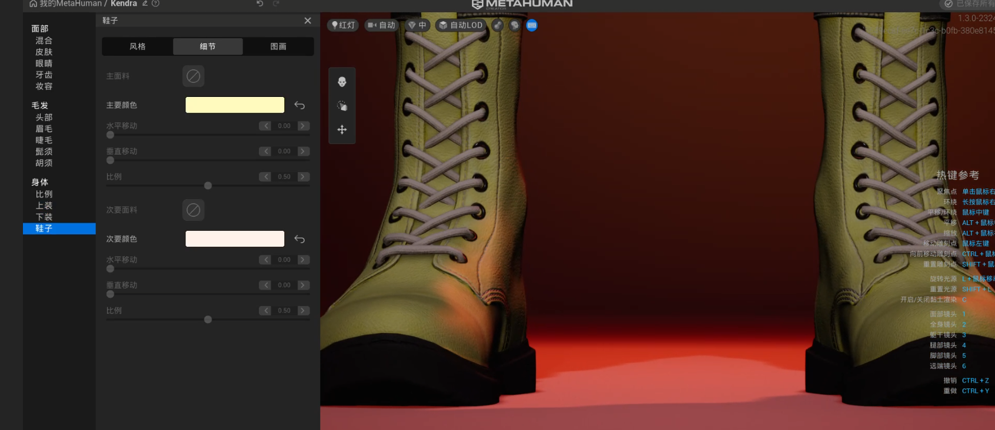Open the 牙齿 section
The image size is (995, 430).
pyautogui.click(x=44, y=75)
